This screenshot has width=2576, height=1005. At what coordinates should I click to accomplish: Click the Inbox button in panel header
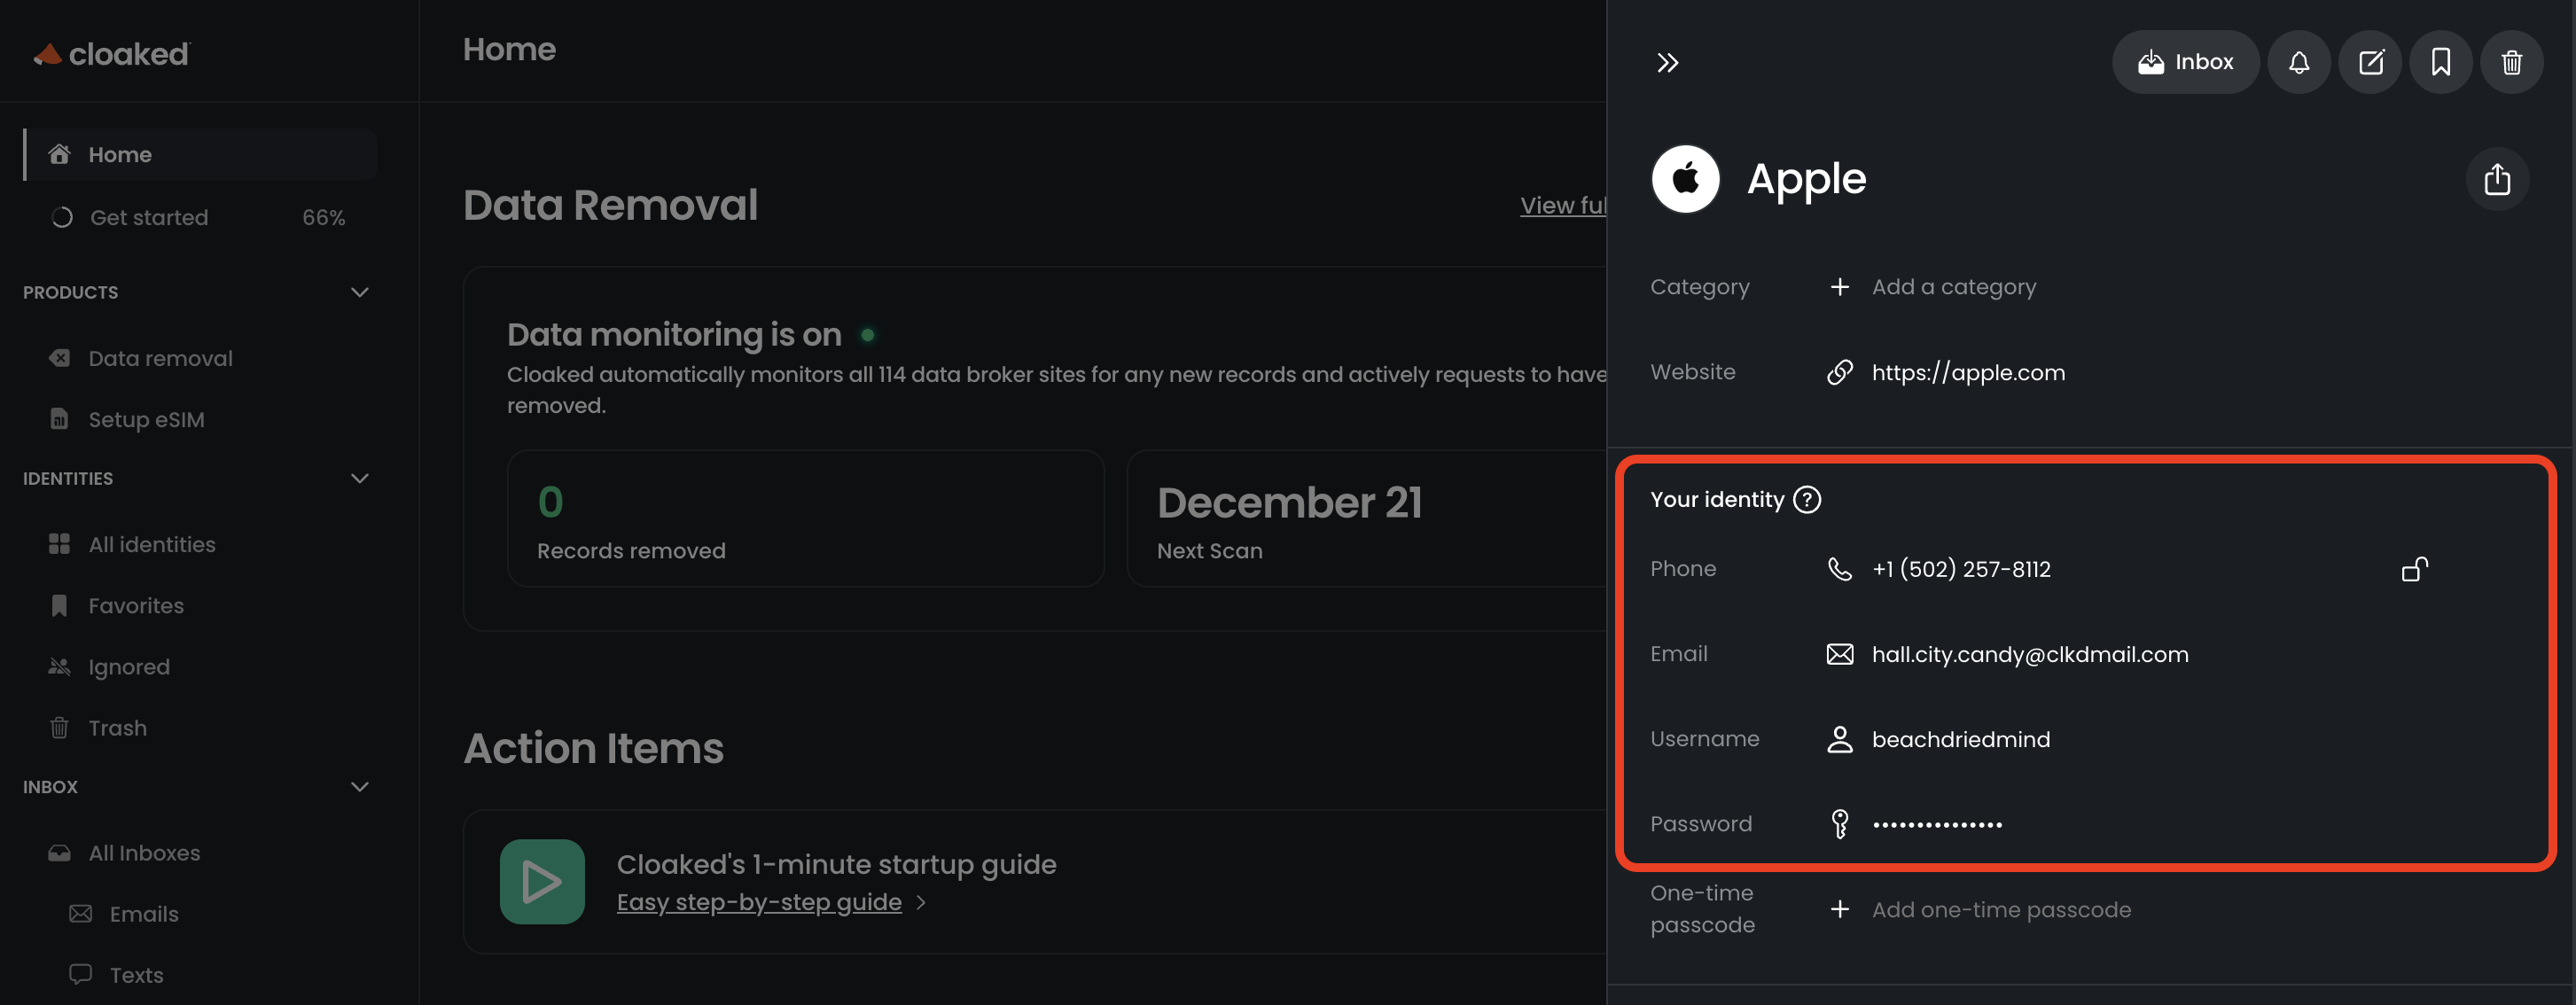point(2185,62)
